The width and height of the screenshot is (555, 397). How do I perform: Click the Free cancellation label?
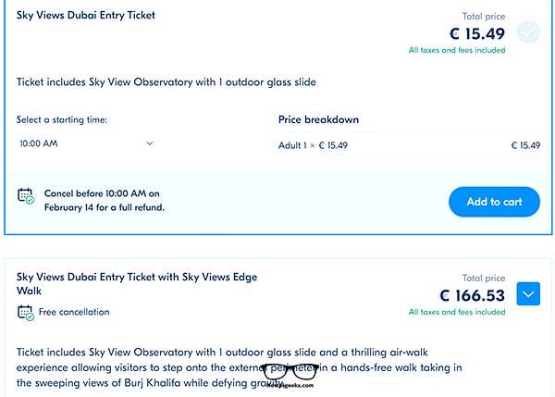point(74,312)
